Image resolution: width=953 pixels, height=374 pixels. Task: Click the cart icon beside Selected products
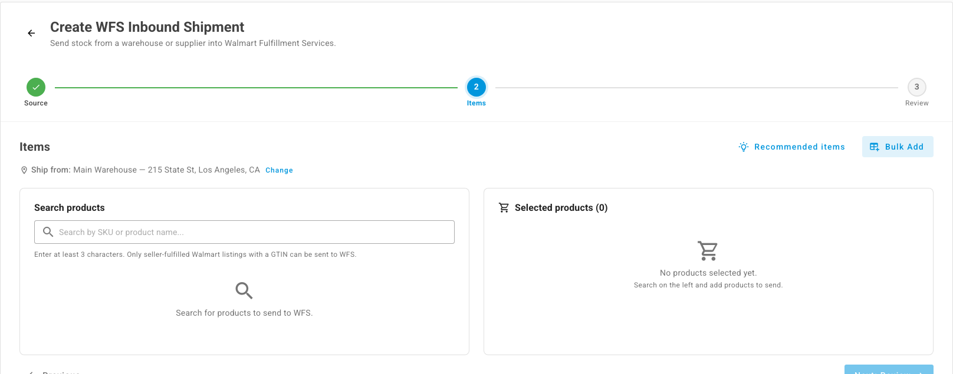[504, 208]
